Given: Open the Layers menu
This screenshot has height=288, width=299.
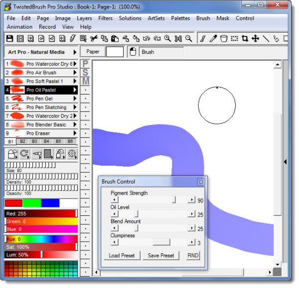Looking at the screenshot, I should click(84, 18).
